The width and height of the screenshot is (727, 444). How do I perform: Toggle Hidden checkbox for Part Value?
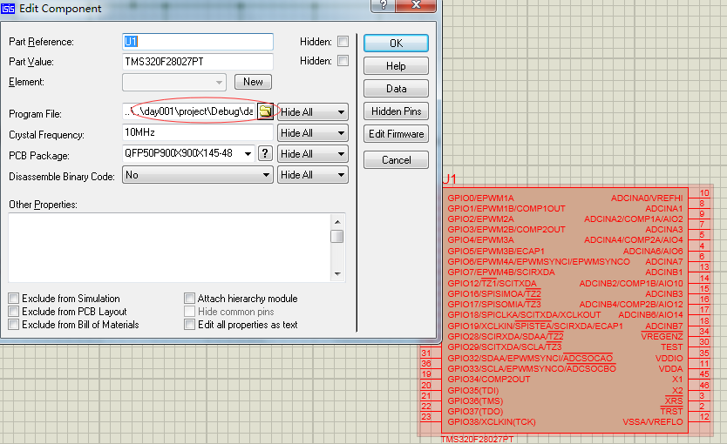coord(343,61)
